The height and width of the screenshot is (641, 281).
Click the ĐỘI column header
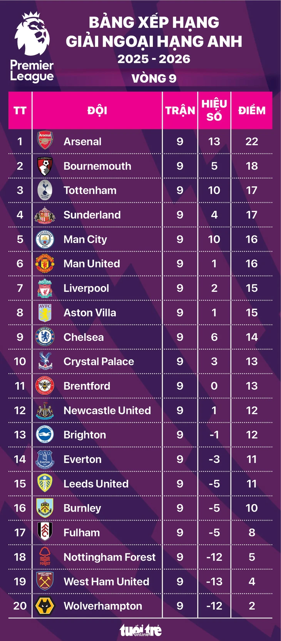click(x=97, y=111)
